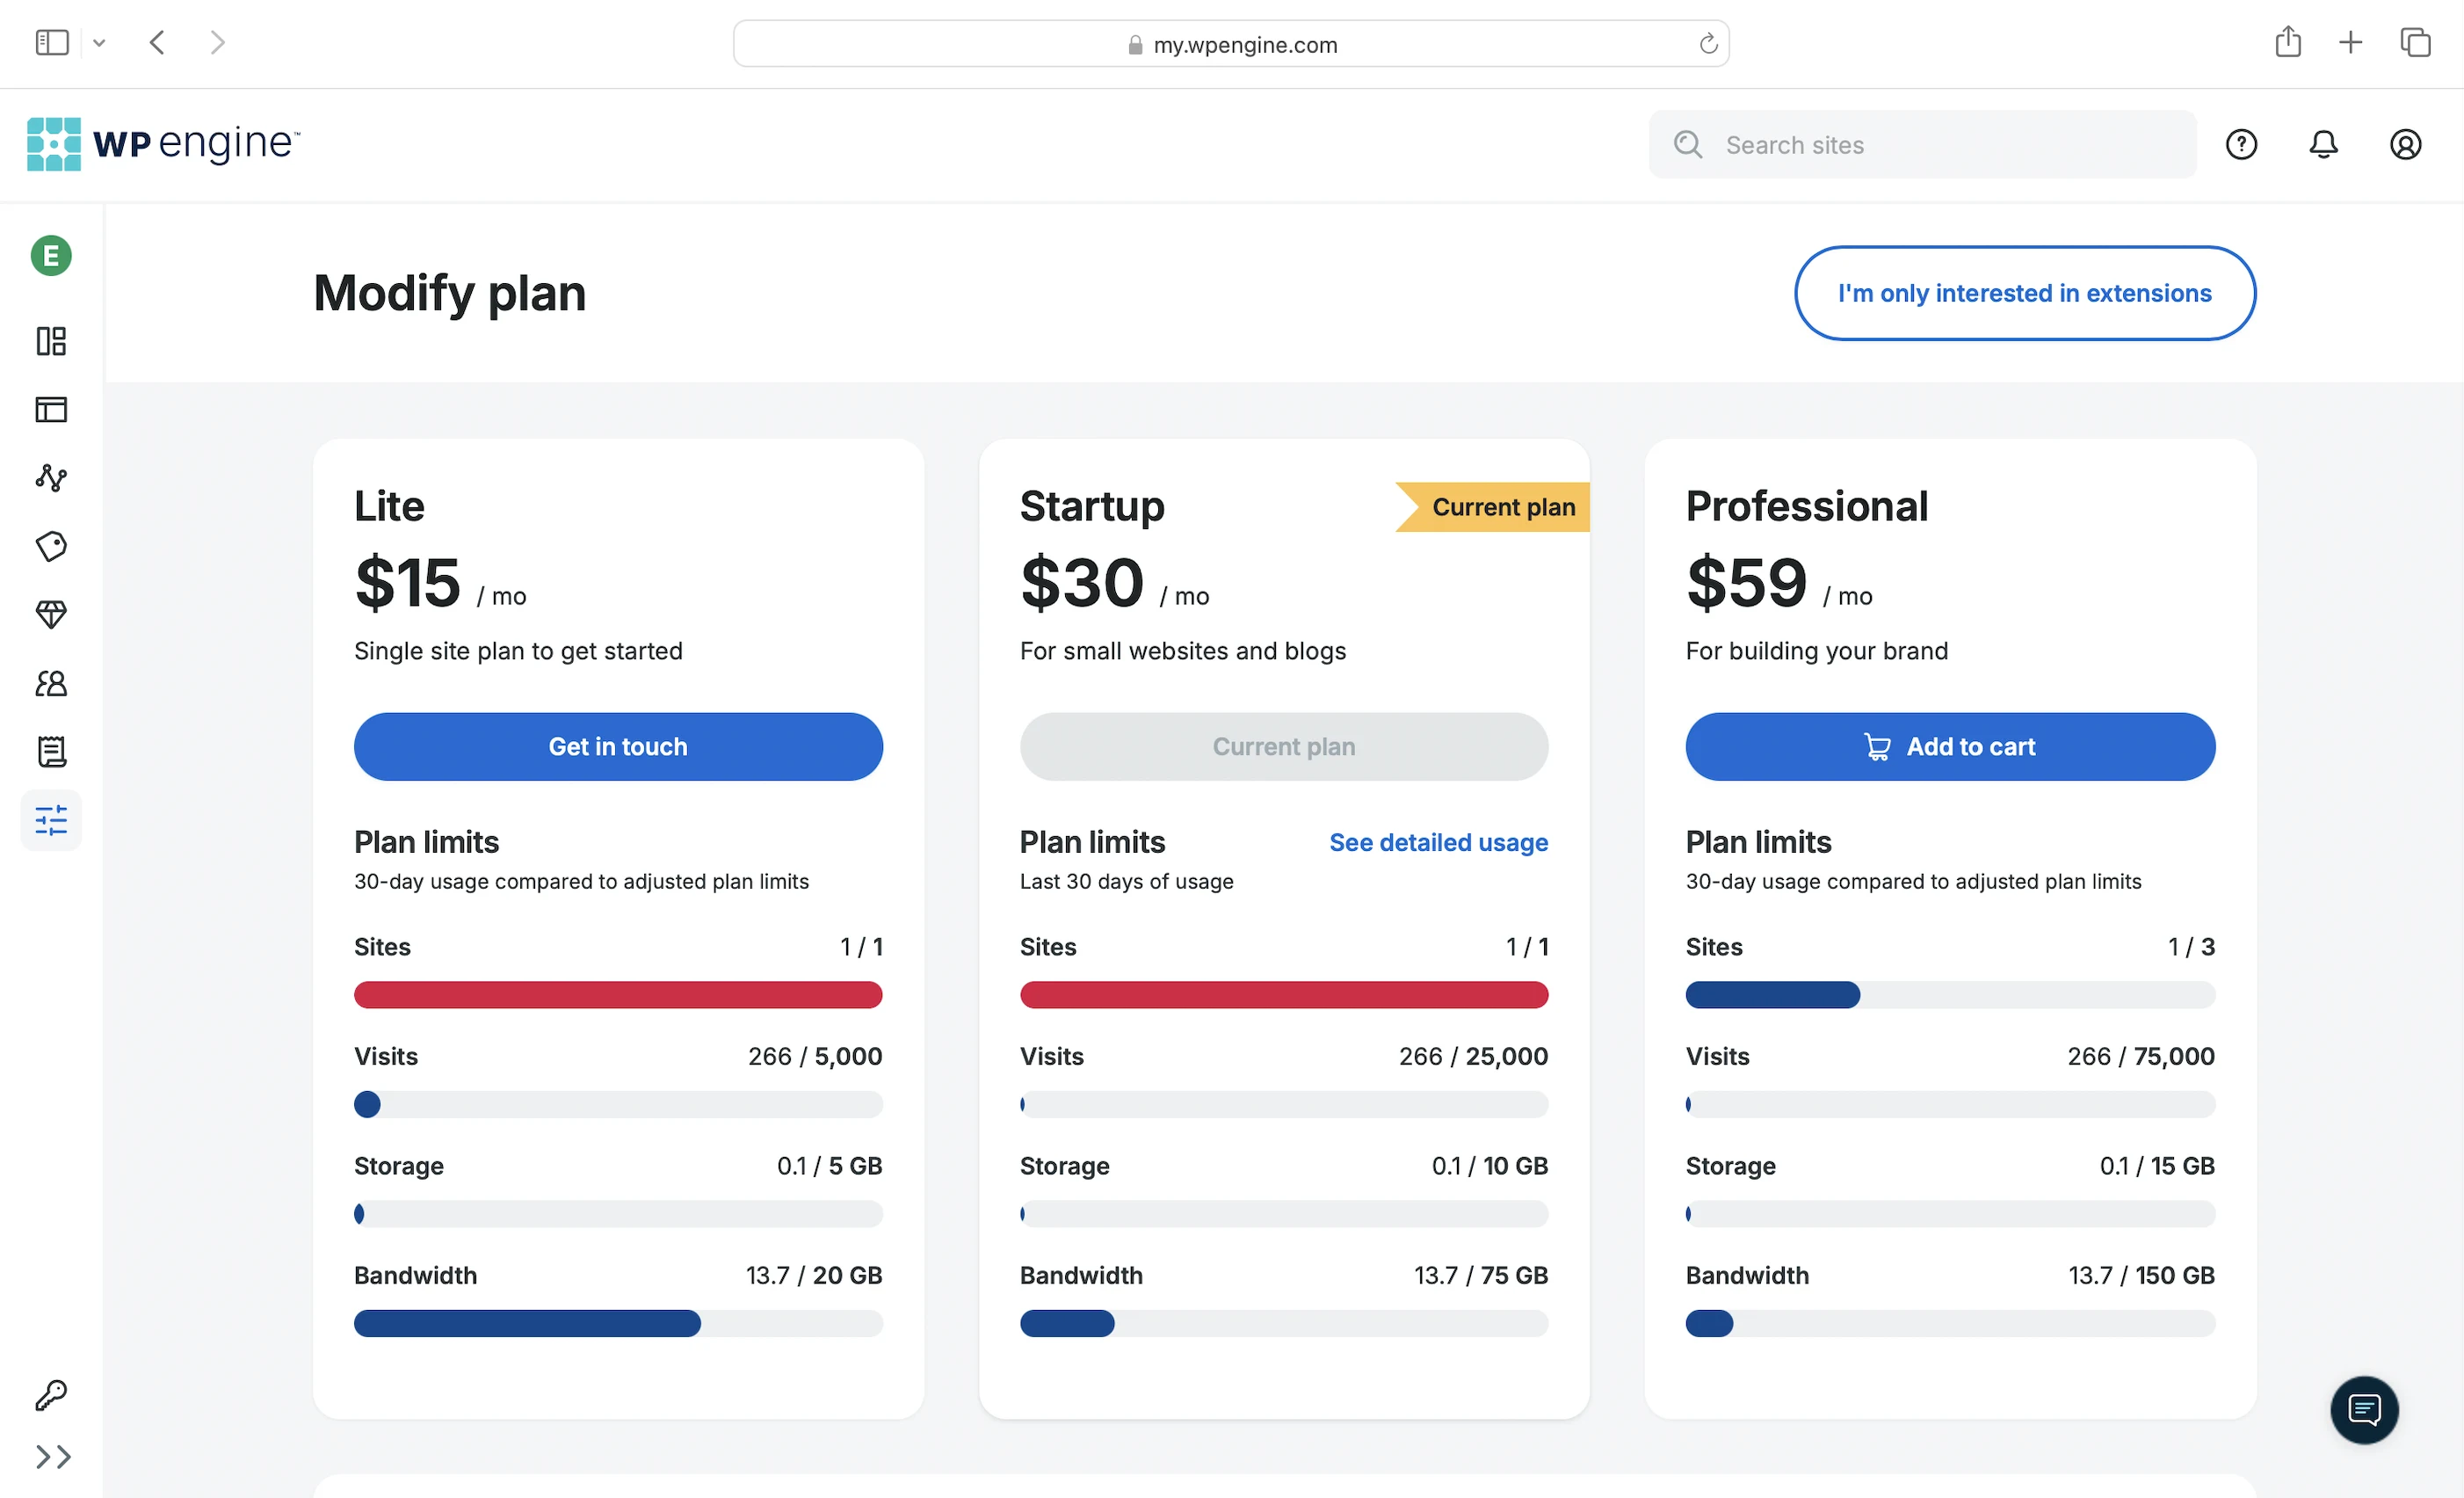Open the help question mark icon
This screenshot has width=2464, height=1498.
(2241, 145)
